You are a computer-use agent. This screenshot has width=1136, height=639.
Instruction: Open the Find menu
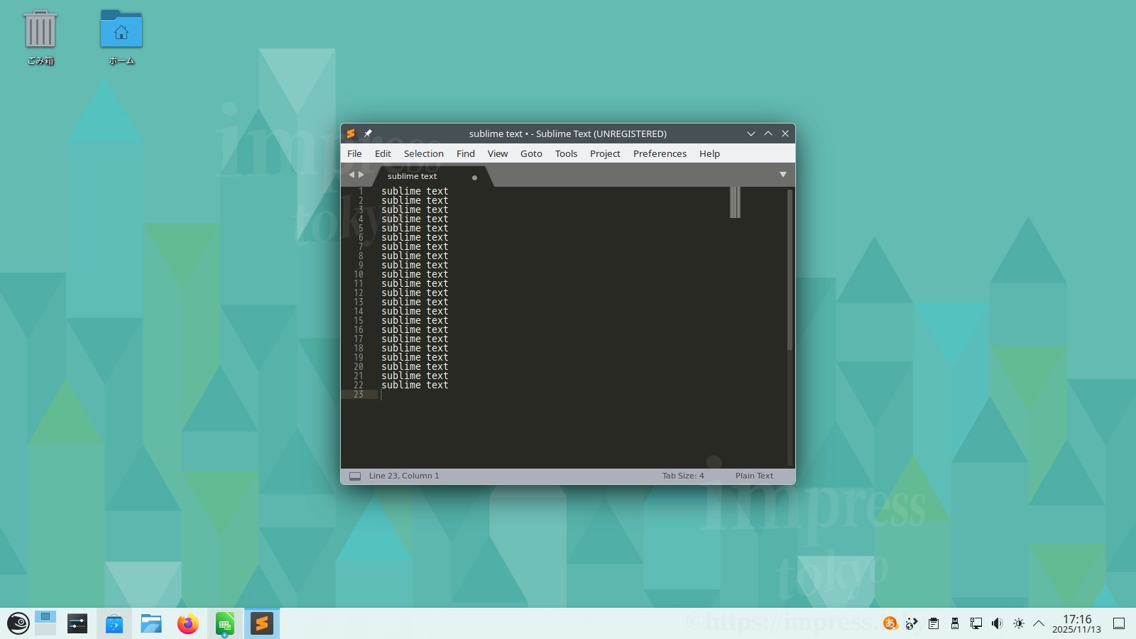(466, 153)
